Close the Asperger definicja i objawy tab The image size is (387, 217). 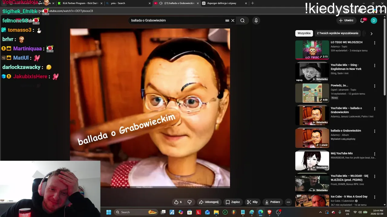246,3
